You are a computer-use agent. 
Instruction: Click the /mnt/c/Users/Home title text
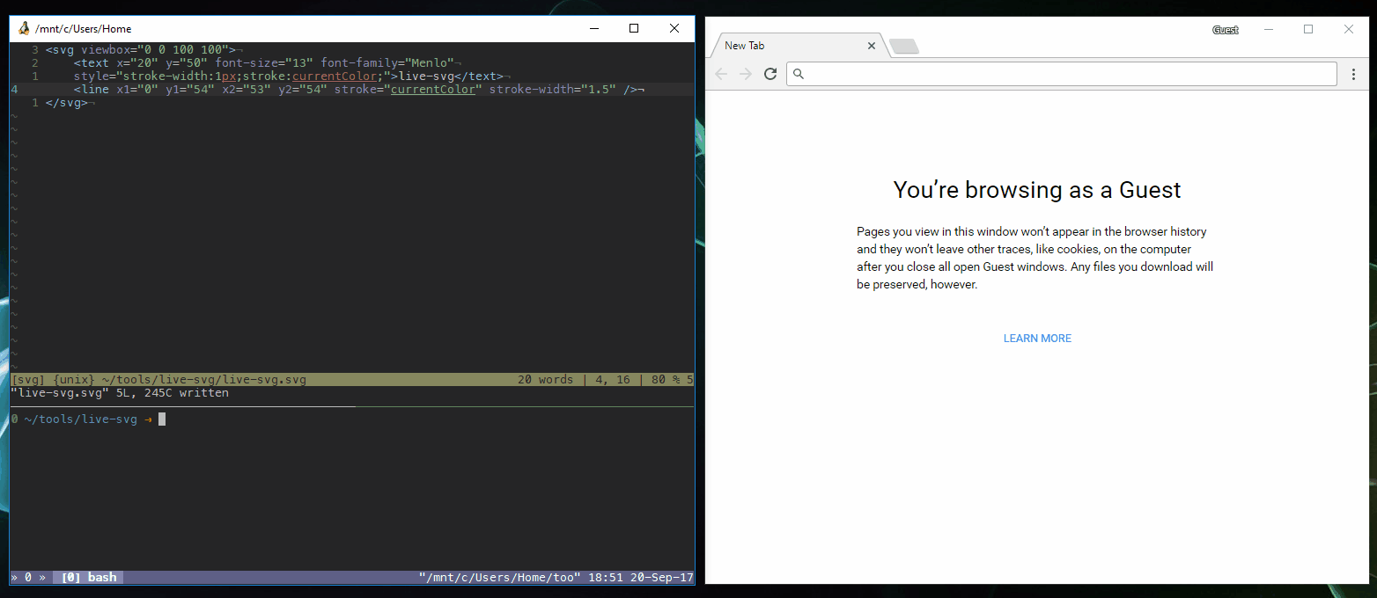click(83, 29)
